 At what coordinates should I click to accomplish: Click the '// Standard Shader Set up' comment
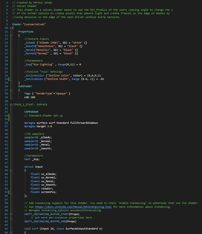pos(43,116)
